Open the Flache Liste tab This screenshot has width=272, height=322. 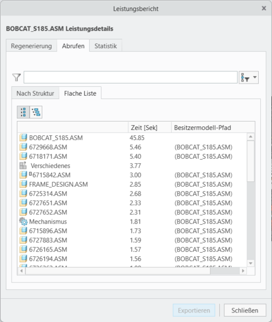point(80,93)
